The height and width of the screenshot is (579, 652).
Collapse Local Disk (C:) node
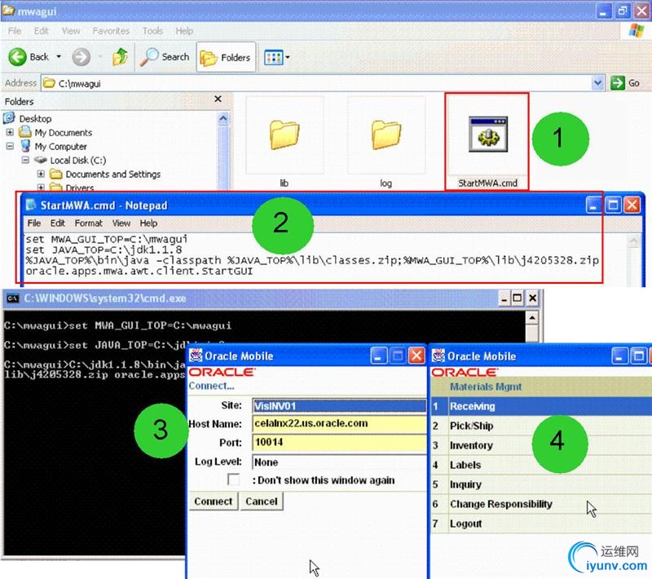(25, 160)
